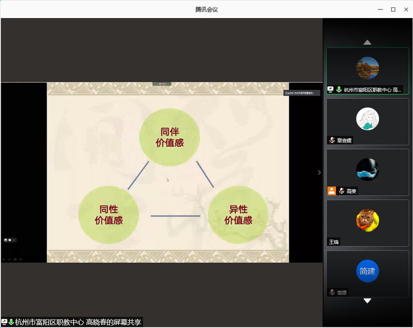Click the 同性价值感 circle on slide
Viewport: 413px width, 328px height.
(x=109, y=214)
